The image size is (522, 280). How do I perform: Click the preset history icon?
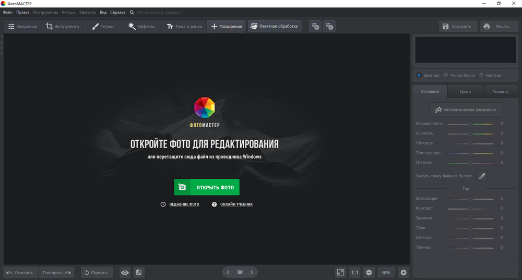[x=329, y=26]
